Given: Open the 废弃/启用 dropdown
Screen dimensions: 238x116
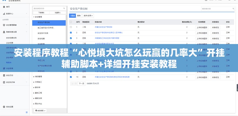Looking at the screenshot, I should [88, 16].
